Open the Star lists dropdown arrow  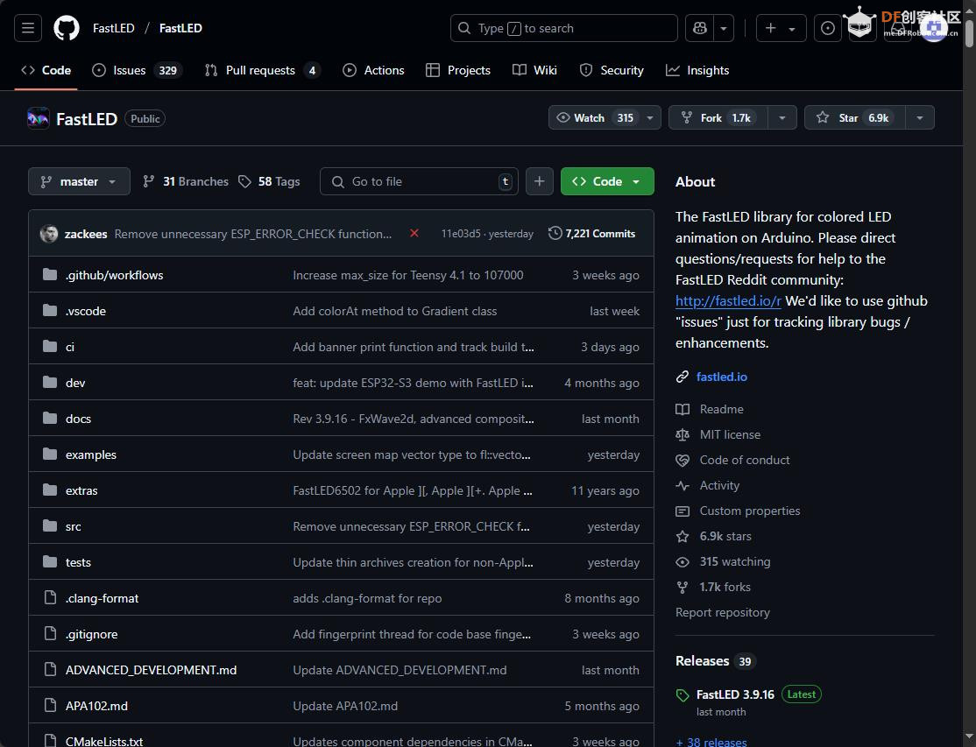click(920, 117)
